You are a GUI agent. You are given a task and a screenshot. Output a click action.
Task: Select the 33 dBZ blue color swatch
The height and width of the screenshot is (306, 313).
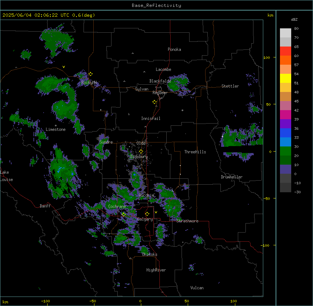[285, 133]
